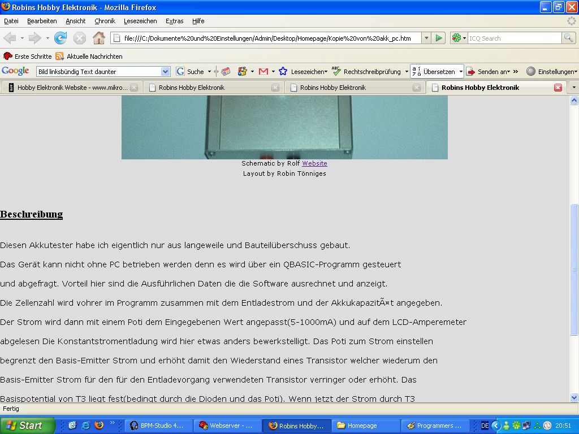Expand the back history dropdown arrow
The image size is (579, 434).
(x=22, y=38)
